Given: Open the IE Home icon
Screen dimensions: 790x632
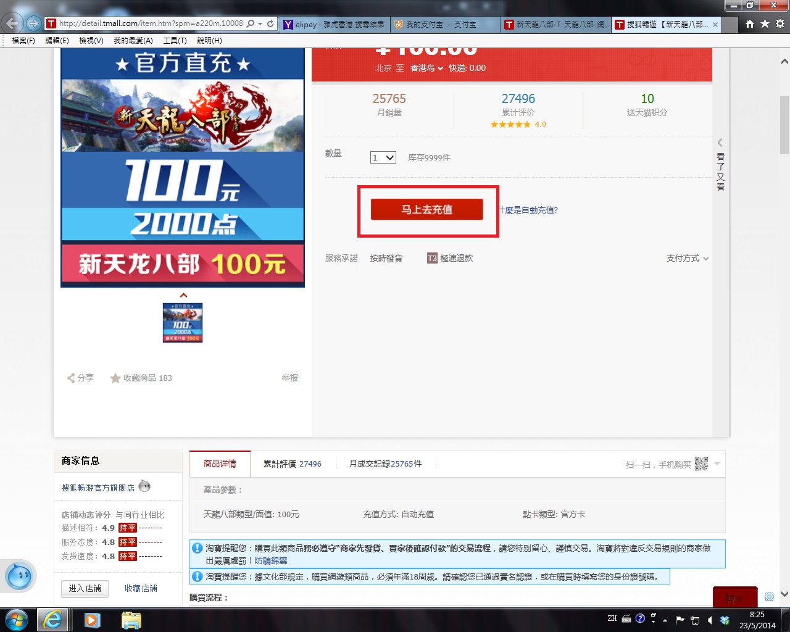Looking at the screenshot, I should click(x=749, y=23).
